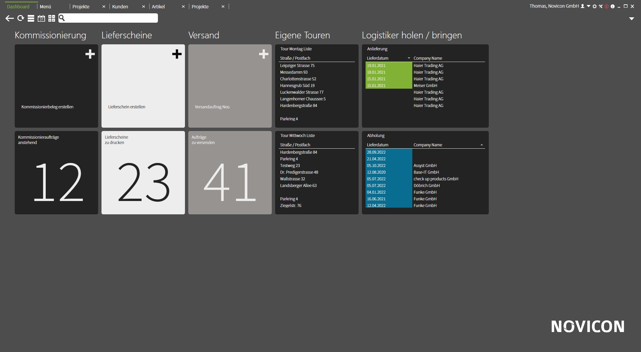Switch to the Dashboard tab
641x352 pixels.
coord(18,7)
